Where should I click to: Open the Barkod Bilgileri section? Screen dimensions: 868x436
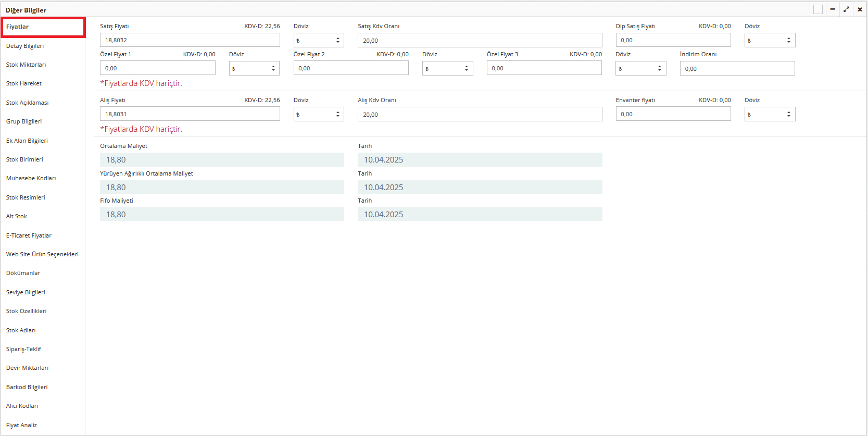click(27, 387)
